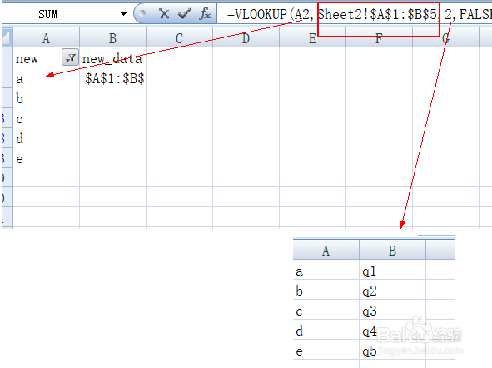Select column F header

tap(379, 38)
